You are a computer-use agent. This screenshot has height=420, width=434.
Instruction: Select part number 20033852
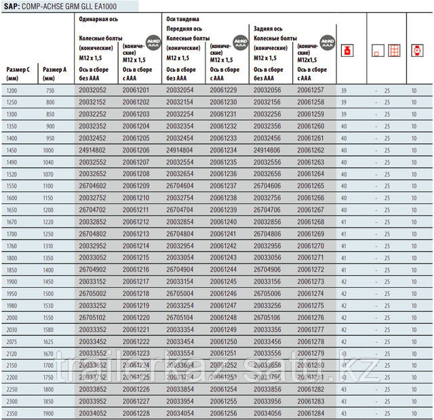pyautogui.click(x=92, y=390)
